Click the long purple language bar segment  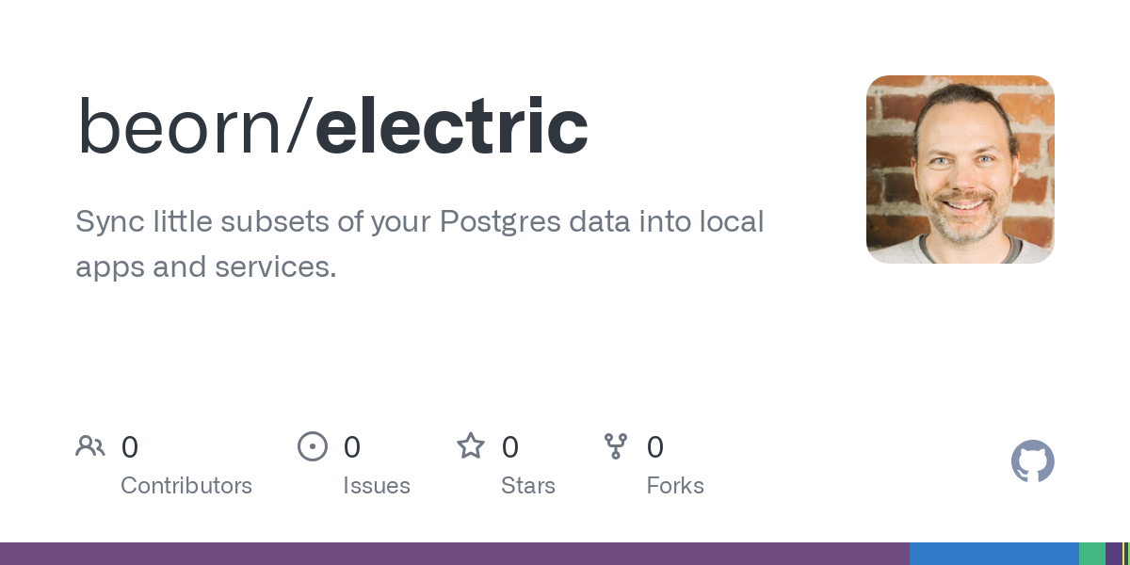(452, 554)
